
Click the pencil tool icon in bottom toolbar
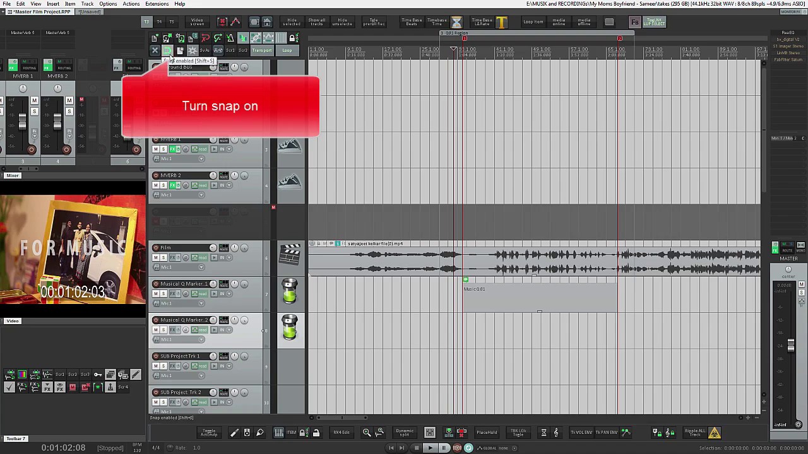pyautogui.click(x=234, y=433)
